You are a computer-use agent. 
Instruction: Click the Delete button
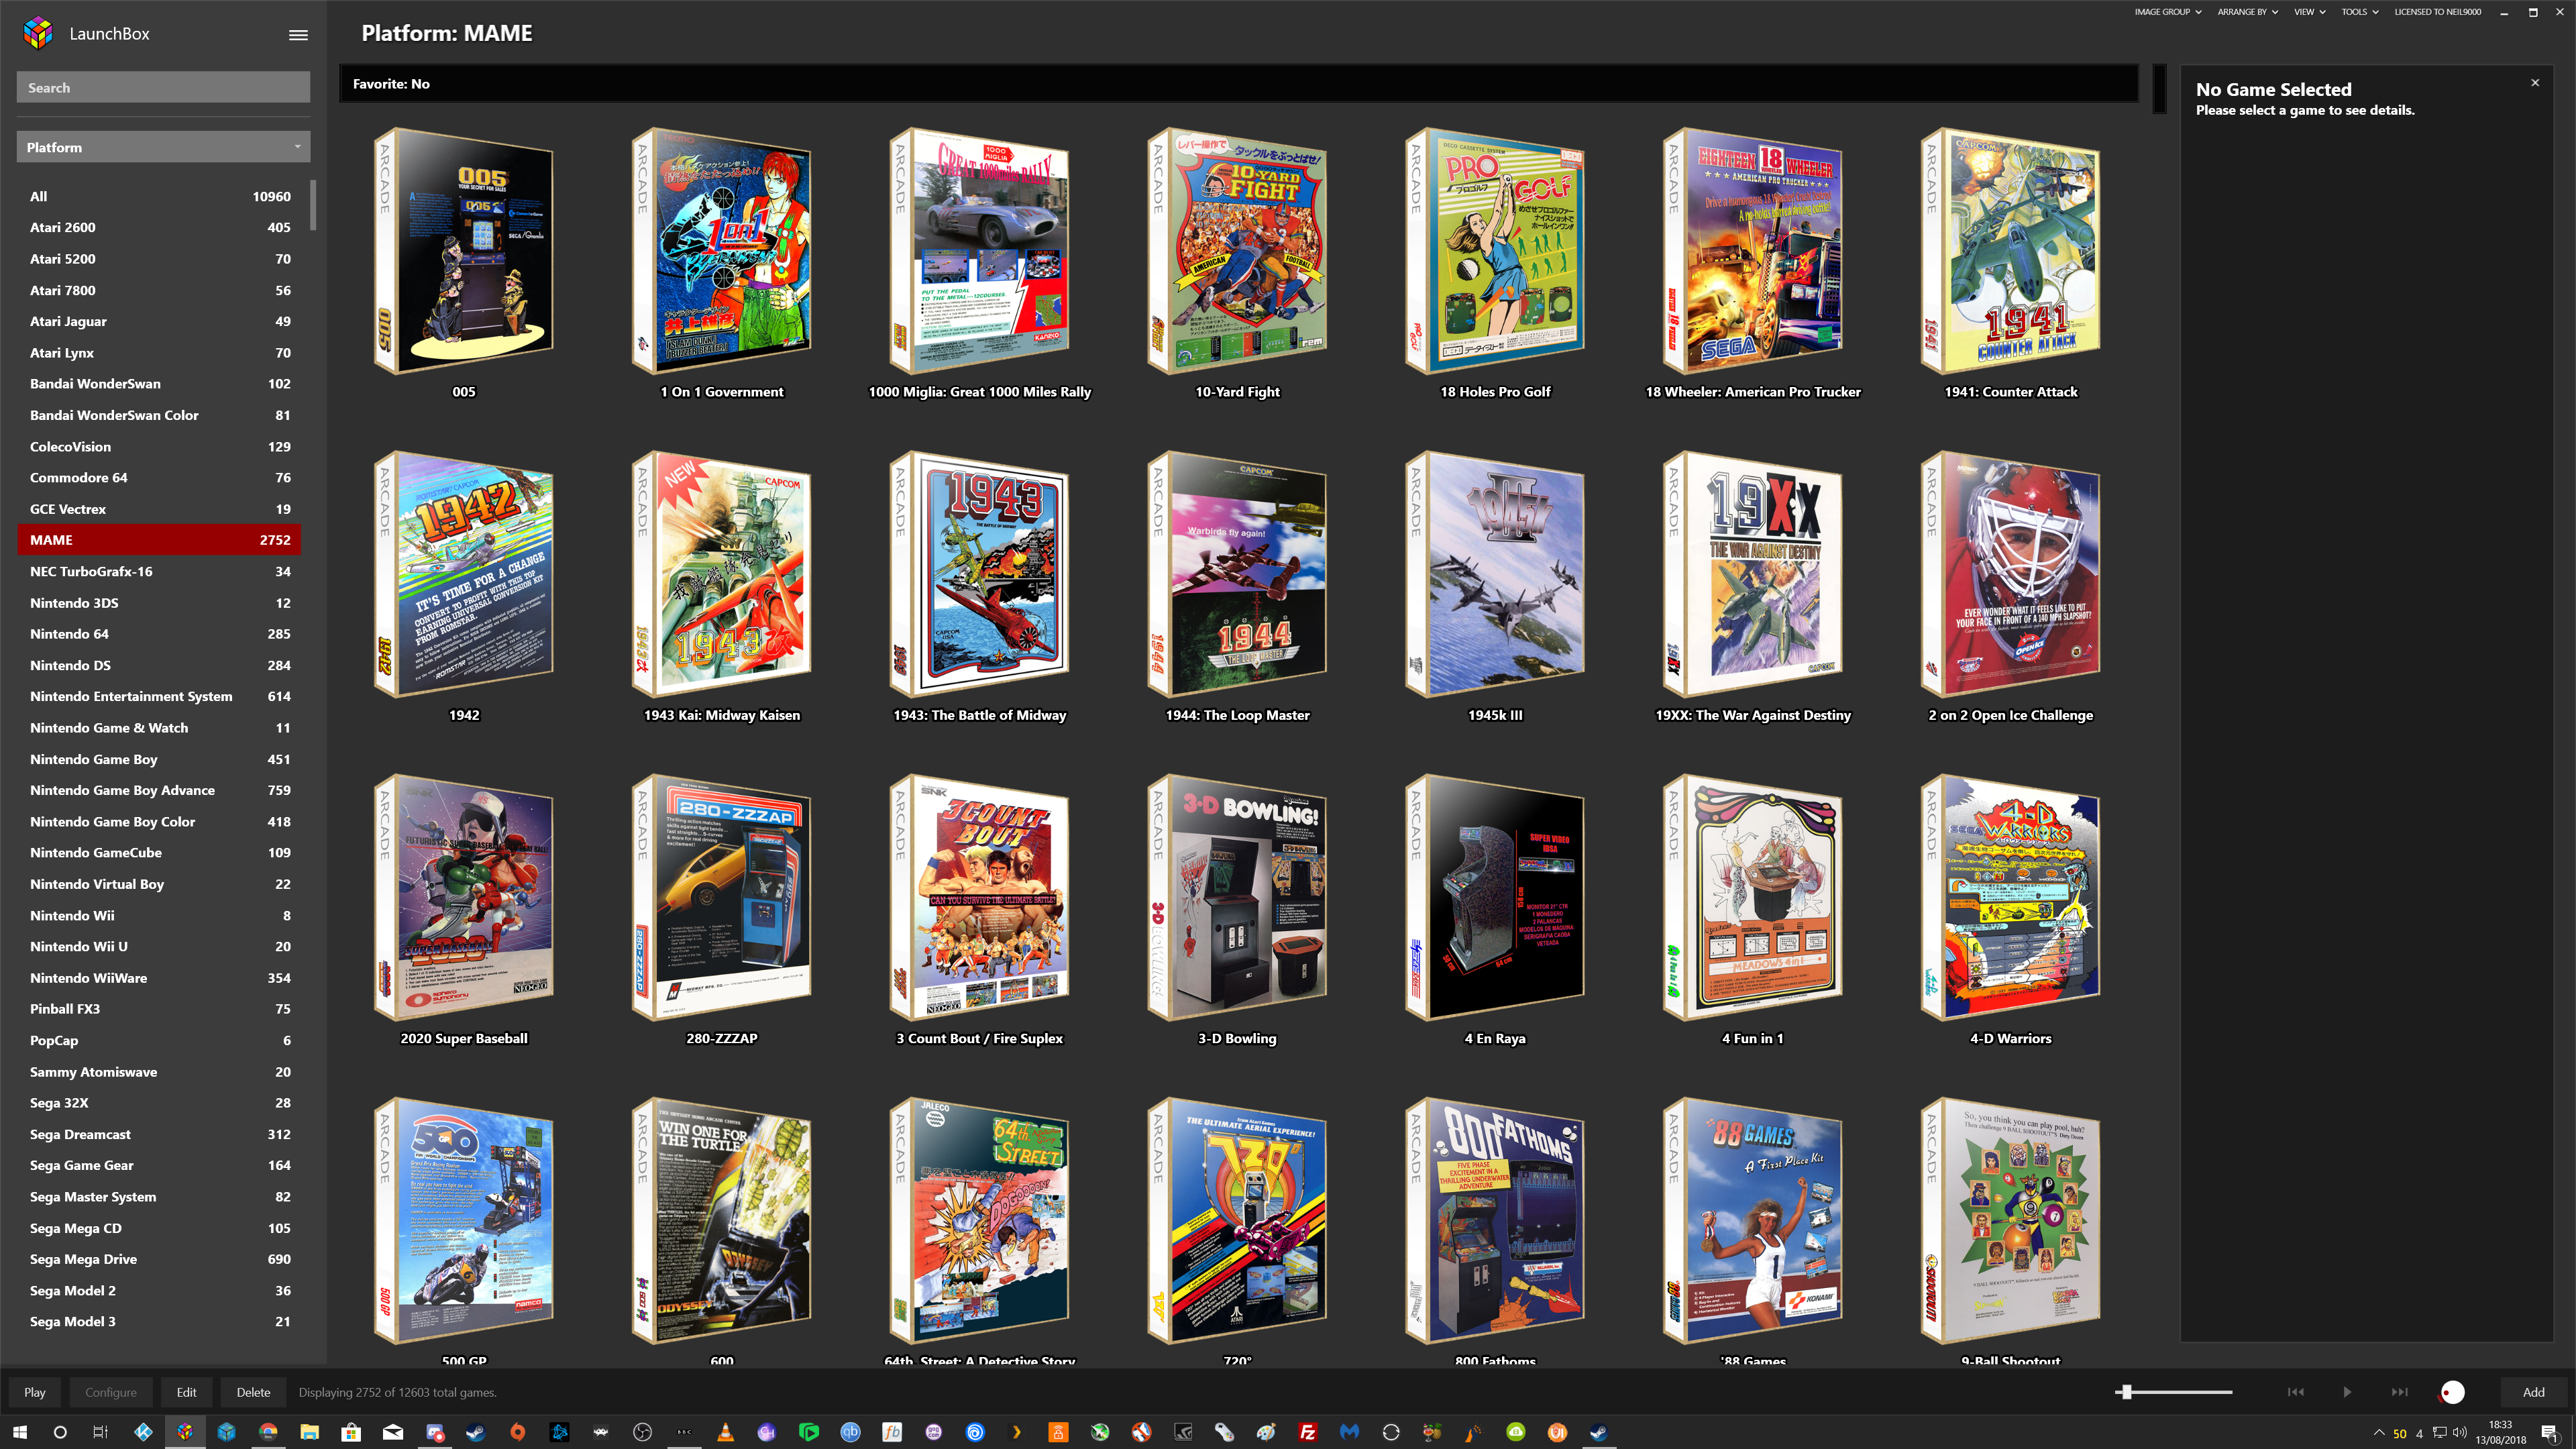coord(253,1392)
